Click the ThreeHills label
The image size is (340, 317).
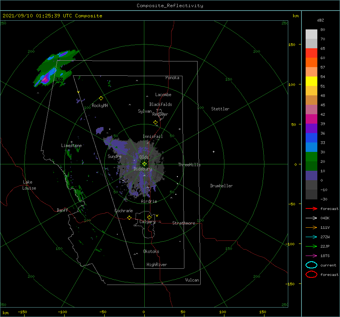tap(189, 165)
